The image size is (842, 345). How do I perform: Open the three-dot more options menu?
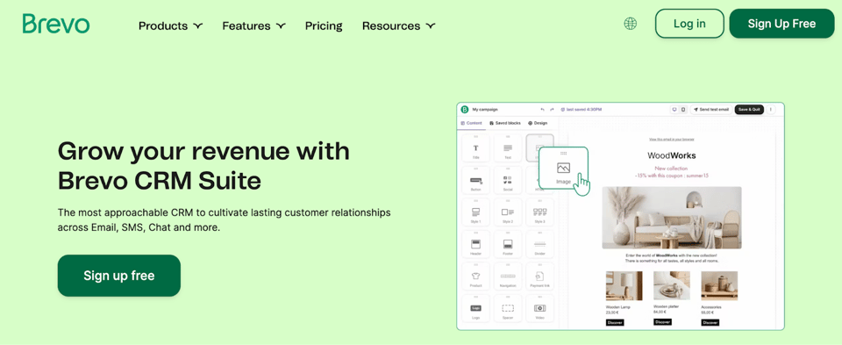pyautogui.click(x=771, y=109)
